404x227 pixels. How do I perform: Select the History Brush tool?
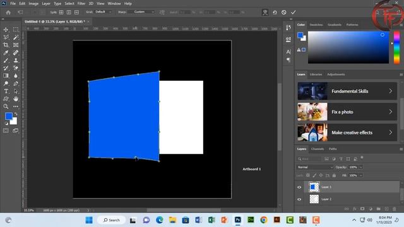pyautogui.click(x=6, y=68)
